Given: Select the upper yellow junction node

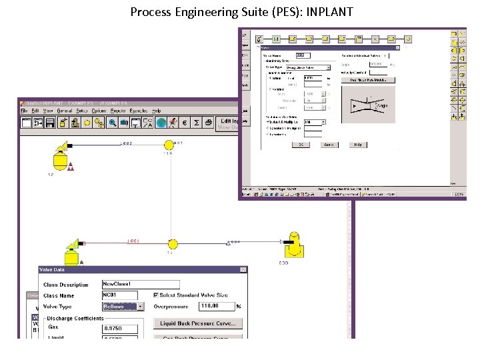Looking at the screenshot, I should pos(169,145).
